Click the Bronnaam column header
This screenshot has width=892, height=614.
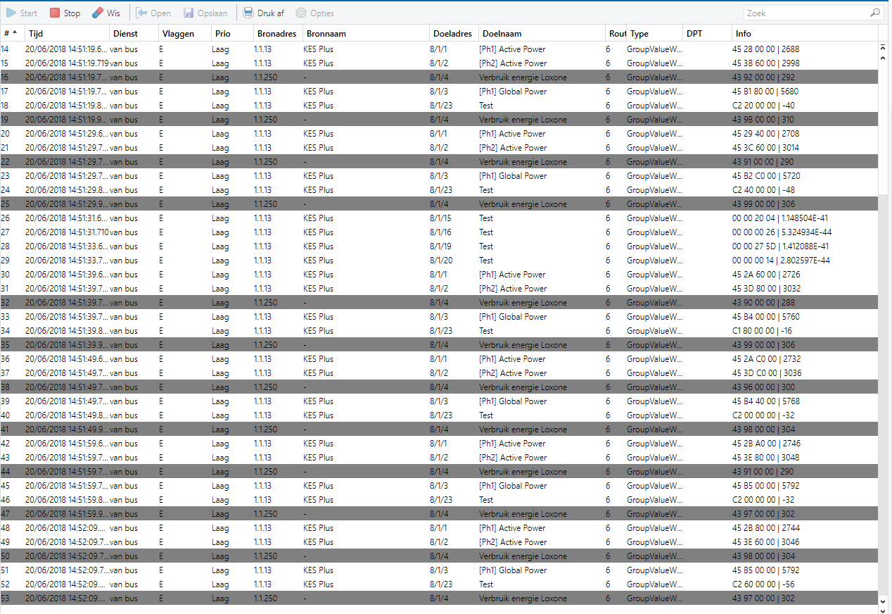pyautogui.click(x=366, y=33)
